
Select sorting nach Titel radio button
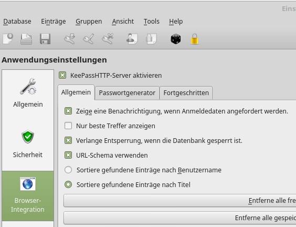coord(68,184)
